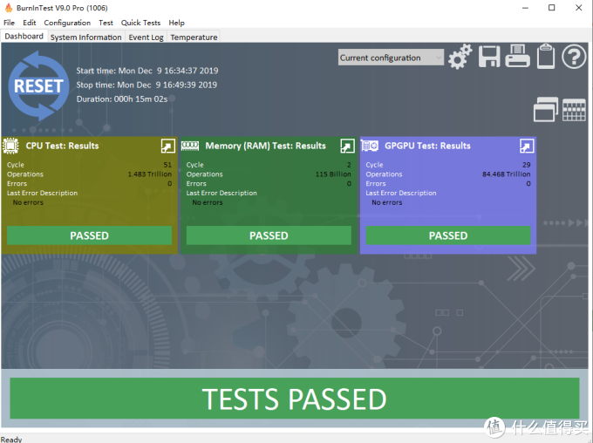Viewport: 593px width, 443px height.
Task: Click No errors text in Memory panel
Action: click(x=208, y=202)
